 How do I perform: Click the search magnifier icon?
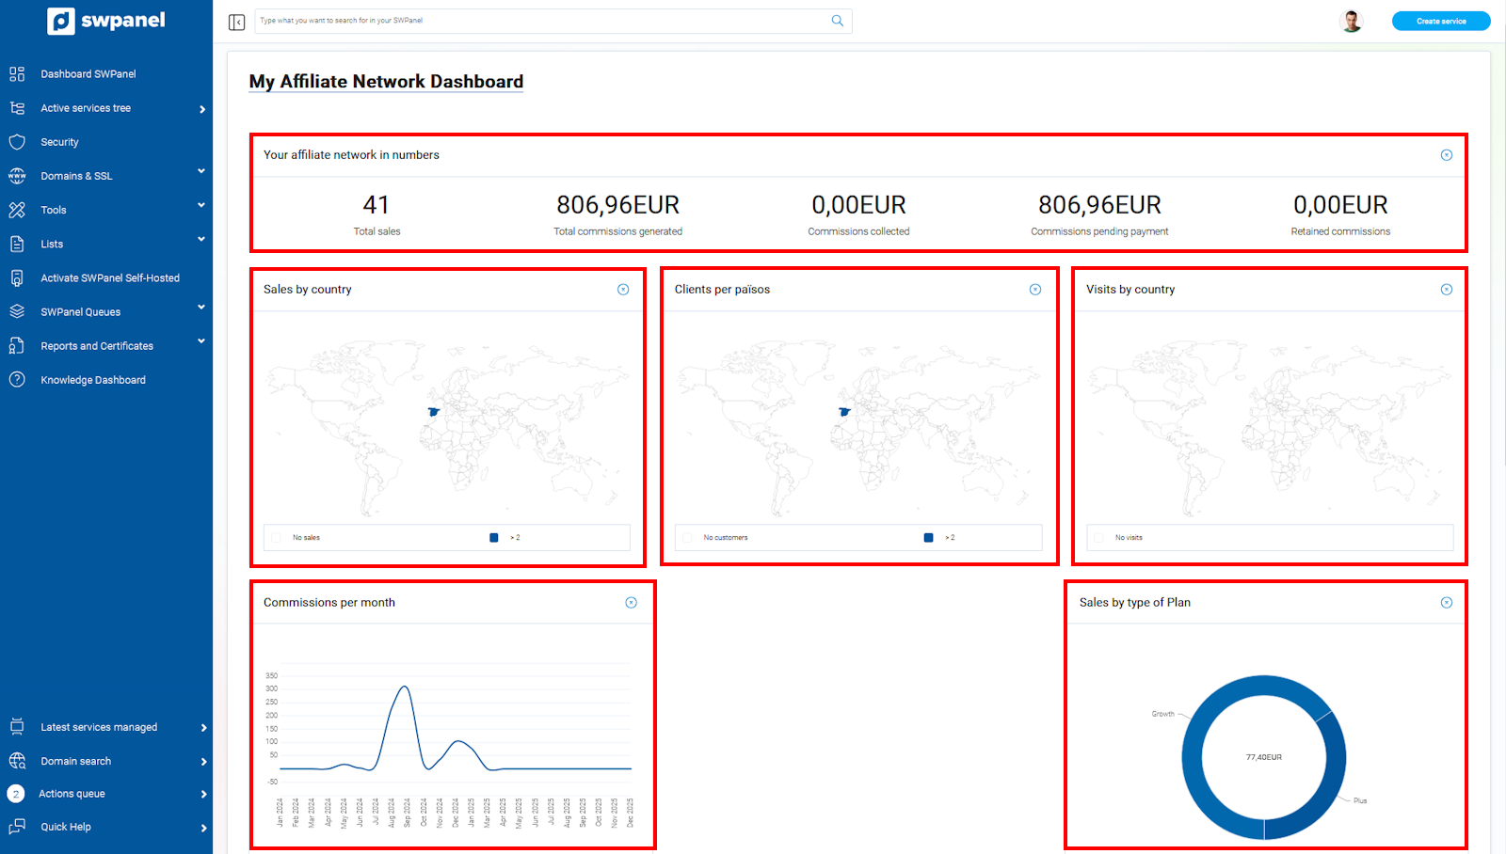coord(837,21)
